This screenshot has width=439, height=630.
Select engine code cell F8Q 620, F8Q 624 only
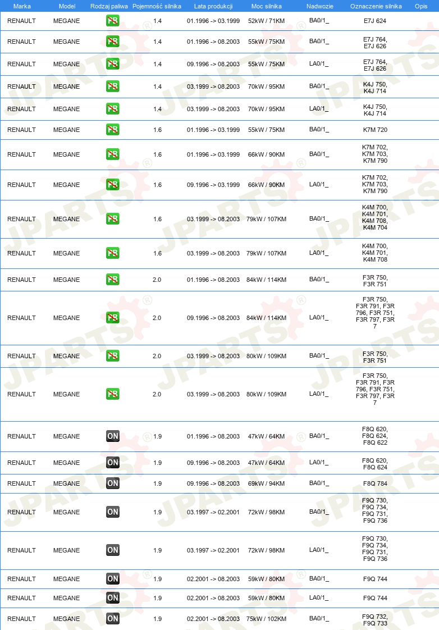click(x=375, y=464)
